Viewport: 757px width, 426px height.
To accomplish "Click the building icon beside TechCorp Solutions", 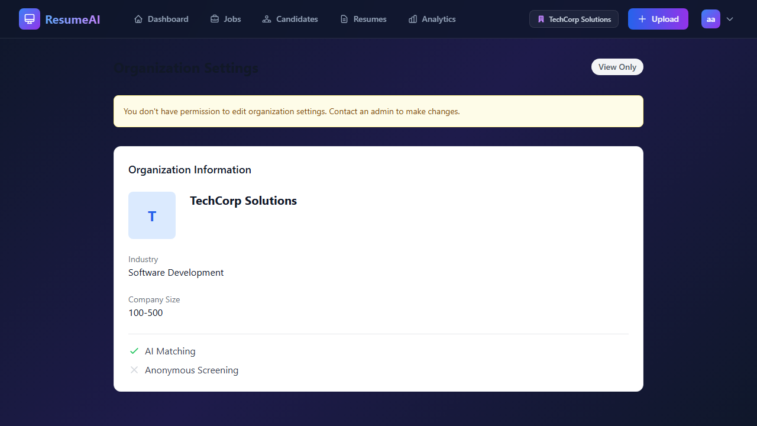I will coord(540,18).
